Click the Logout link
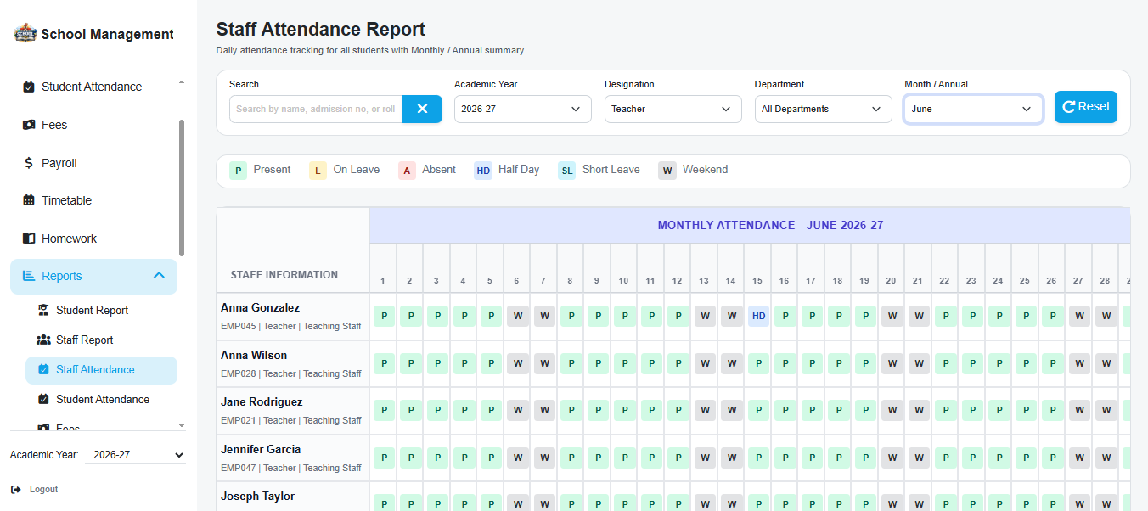Viewport: 1148px width, 511px height. point(43,489)
